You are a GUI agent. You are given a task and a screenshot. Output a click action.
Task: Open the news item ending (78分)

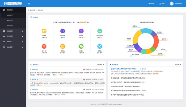coord(128,78)
